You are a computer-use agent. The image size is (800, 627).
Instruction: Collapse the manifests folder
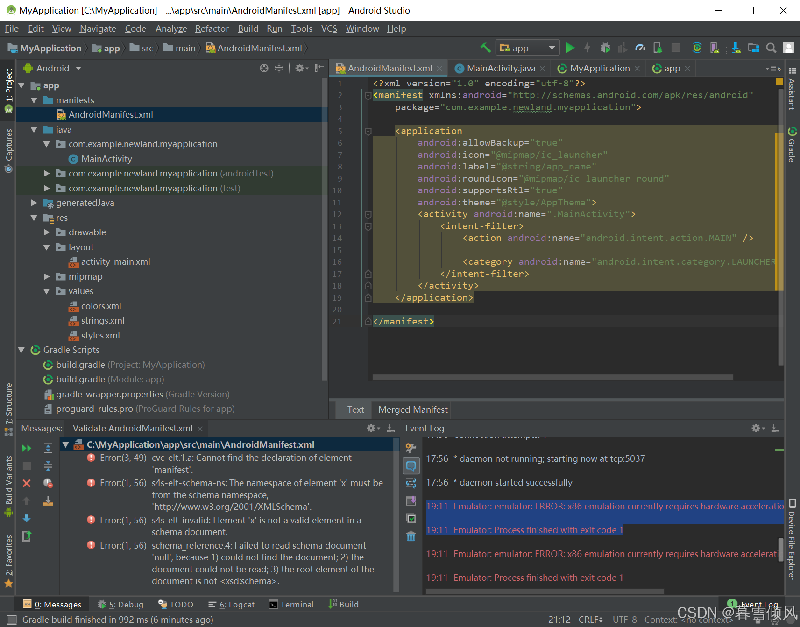(x=34, y=100)
